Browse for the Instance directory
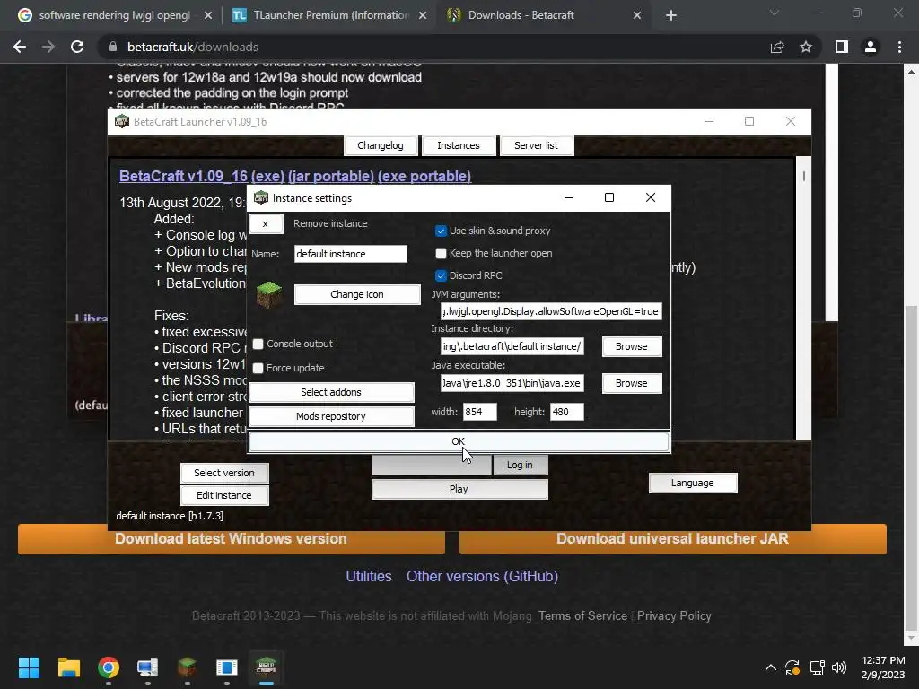 tap(632, 346)
